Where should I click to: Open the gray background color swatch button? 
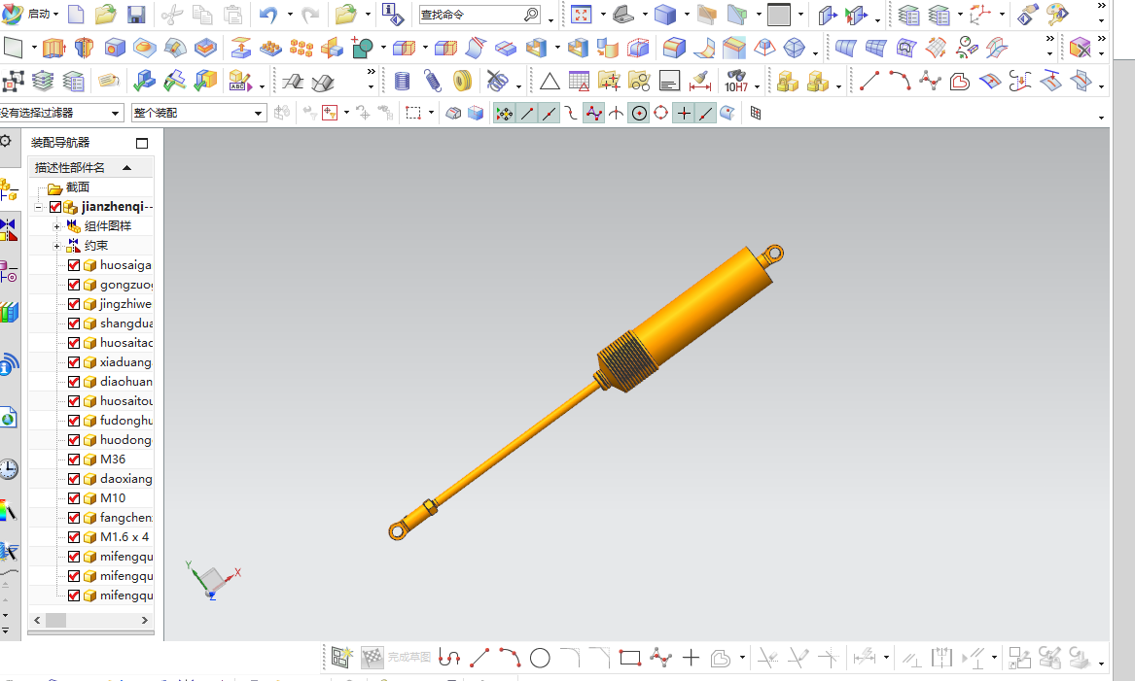point(779,14)
